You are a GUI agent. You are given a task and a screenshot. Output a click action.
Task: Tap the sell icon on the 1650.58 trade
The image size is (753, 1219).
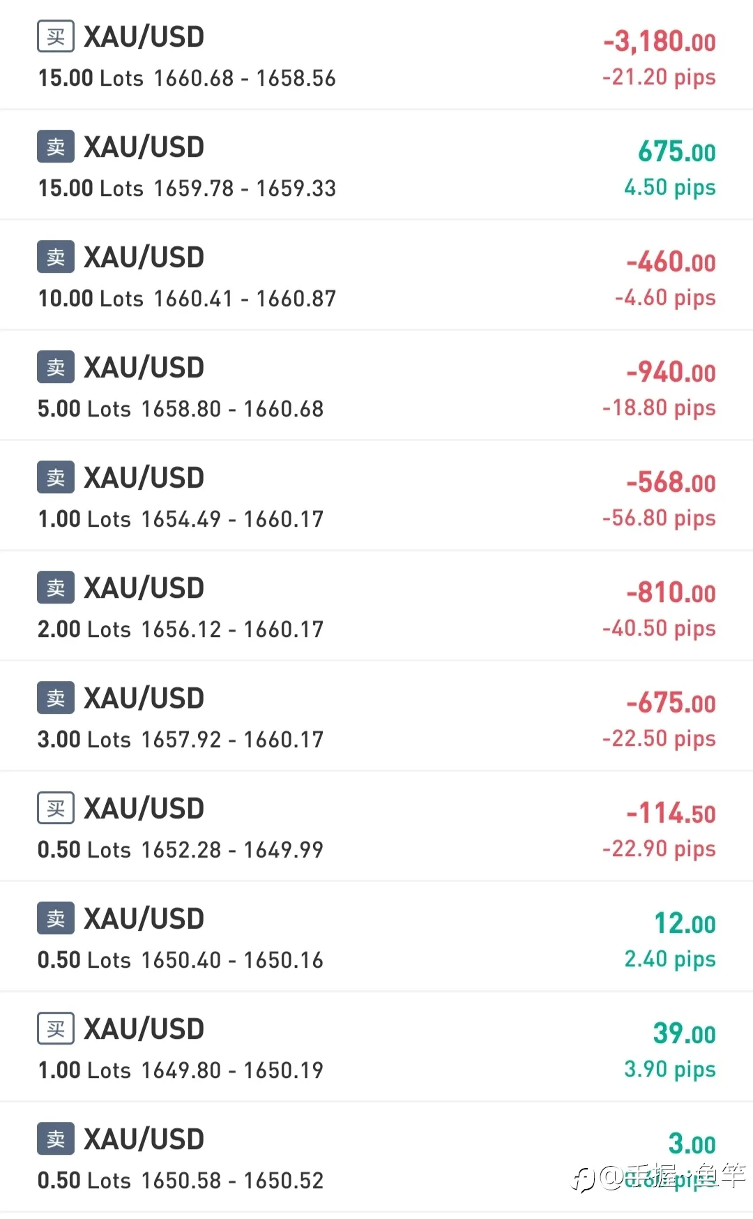tap(56, 1139)
